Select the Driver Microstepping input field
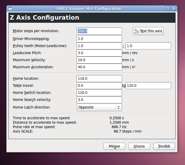185x165 pixels. [99, 39]
